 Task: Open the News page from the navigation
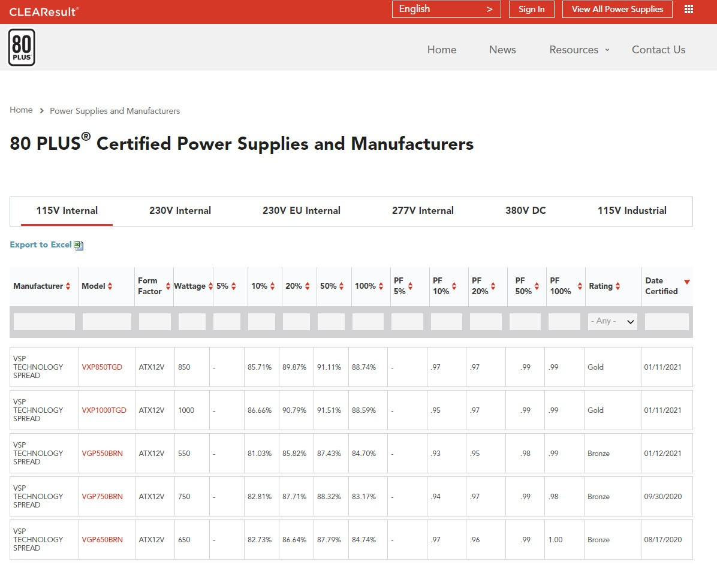click(502, 50)
